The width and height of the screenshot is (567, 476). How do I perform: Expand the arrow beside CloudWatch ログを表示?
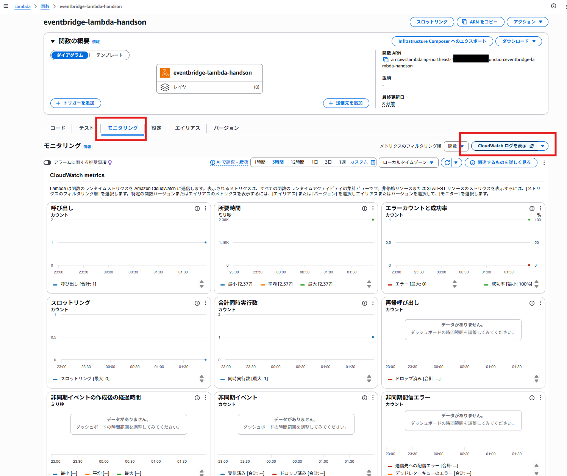coord(543,146)
